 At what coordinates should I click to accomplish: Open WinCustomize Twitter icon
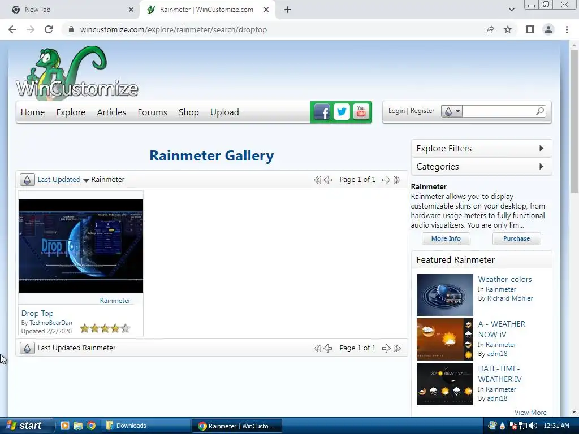342,112
